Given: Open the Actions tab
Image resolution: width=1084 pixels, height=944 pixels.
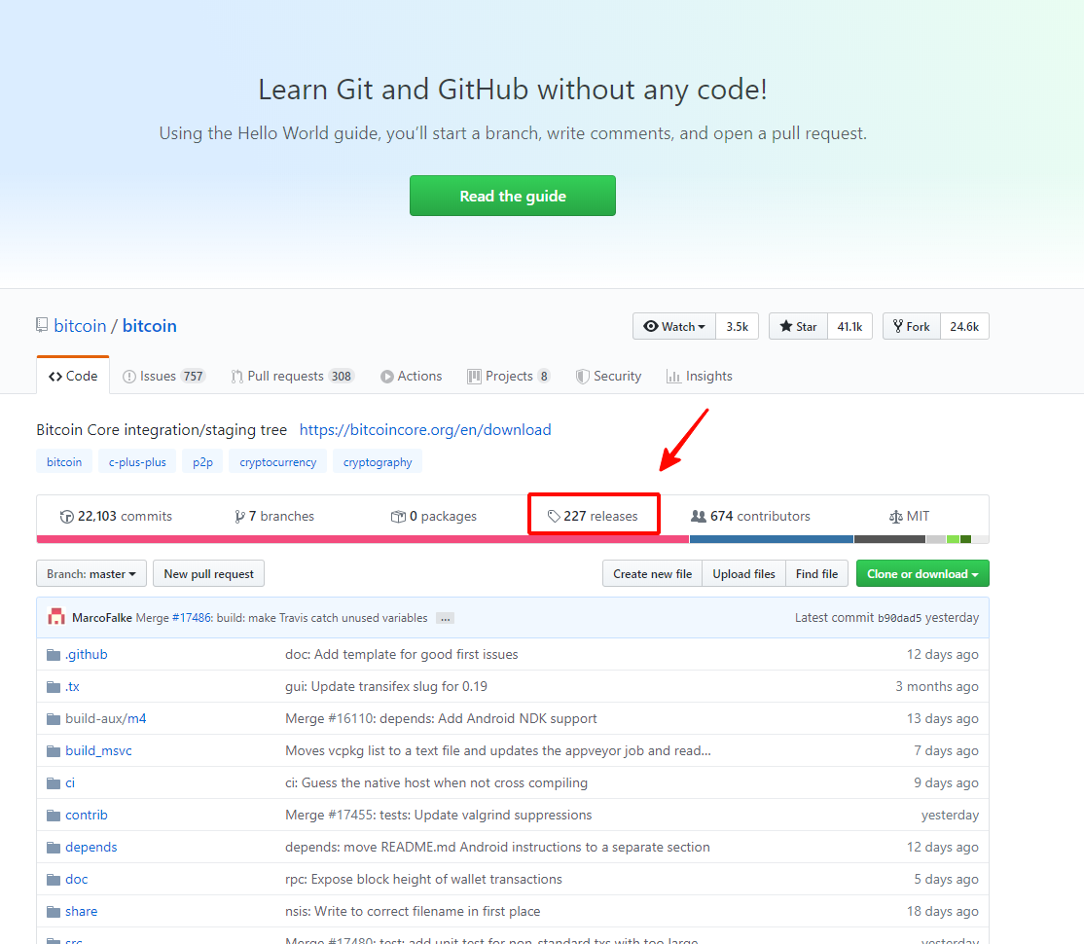Looking at the screenshot, I should click(x=412, y=377).
